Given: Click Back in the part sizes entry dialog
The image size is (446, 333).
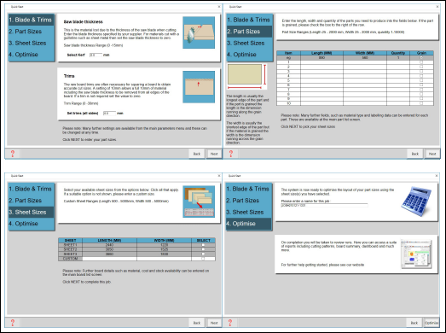Looking at the screenshot, I should [x=415, y=154].
